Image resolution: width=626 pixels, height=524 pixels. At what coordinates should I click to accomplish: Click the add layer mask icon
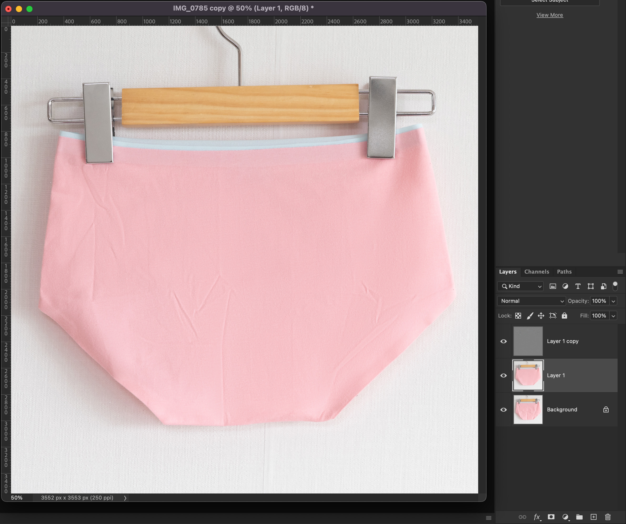(551, 517)
